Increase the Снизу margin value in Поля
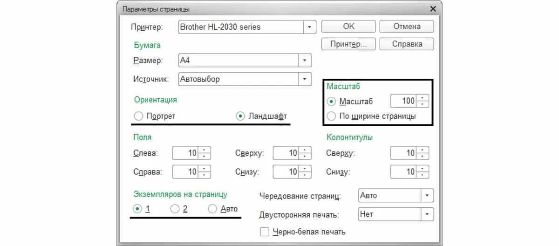The width and height of the screenshot is (559, 246). coord(305,169)
